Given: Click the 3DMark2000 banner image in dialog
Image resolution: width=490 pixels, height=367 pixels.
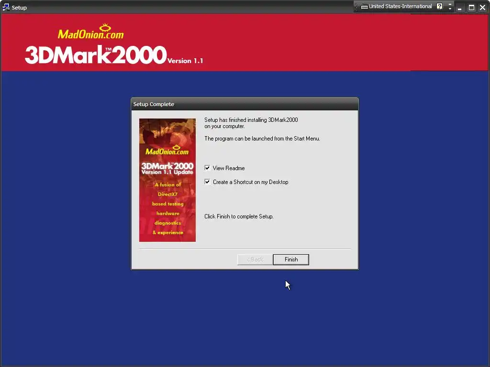Looking at the screenshot, I should (167, 180).
